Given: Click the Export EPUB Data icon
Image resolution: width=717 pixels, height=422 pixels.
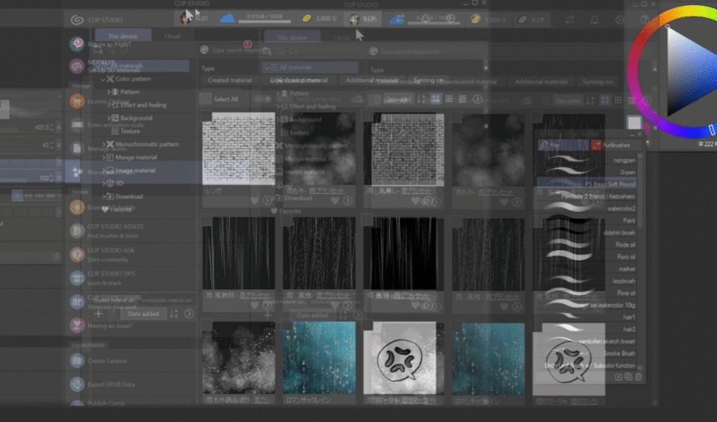Looking at the screenshot, I should point(77,384).
